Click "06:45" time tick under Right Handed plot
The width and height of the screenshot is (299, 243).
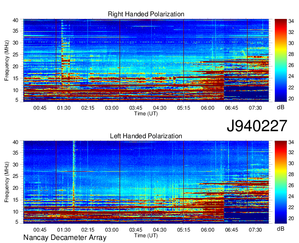coord(231,108)
